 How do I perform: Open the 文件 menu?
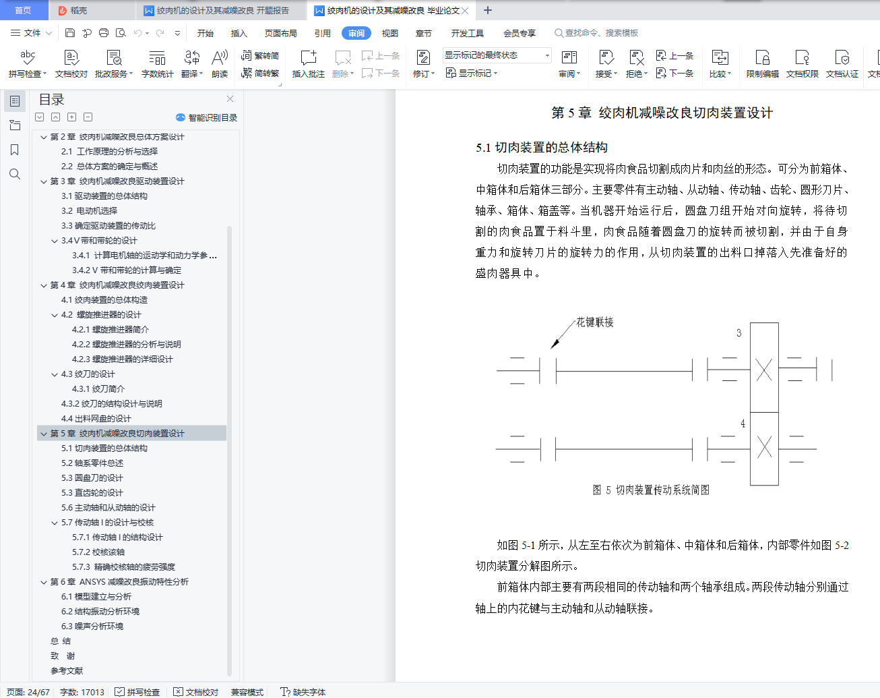[31, 32]
